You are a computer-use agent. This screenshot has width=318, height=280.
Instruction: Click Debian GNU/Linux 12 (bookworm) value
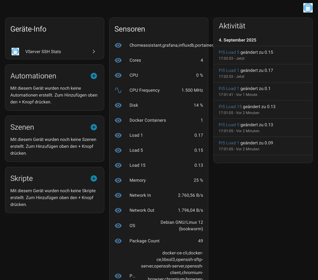pyautogui.click(x=182, y=226)
